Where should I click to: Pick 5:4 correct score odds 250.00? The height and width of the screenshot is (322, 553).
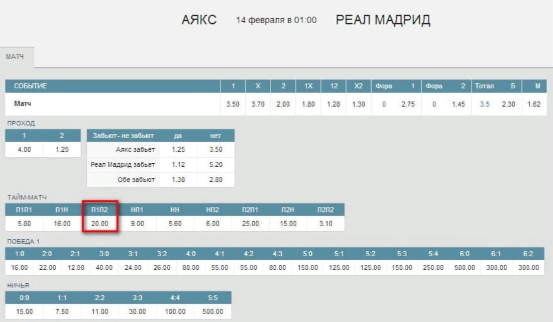pyautogui.click(x=433, y=268)
